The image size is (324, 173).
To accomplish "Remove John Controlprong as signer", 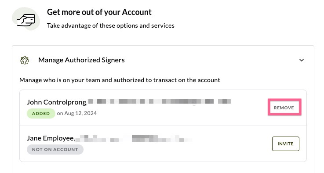I will 284,108.
